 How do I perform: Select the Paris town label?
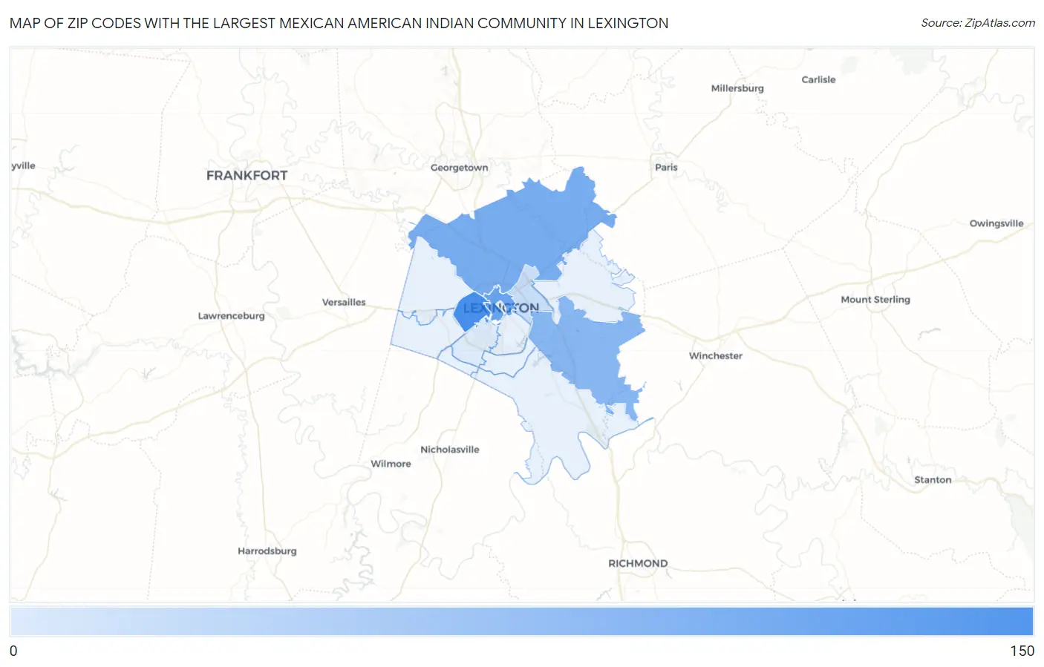[x=666, y=167]
